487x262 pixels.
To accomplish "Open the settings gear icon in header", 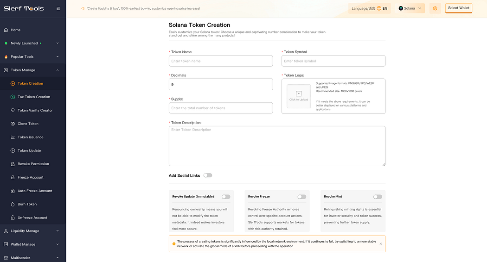I will click(435, 8).
